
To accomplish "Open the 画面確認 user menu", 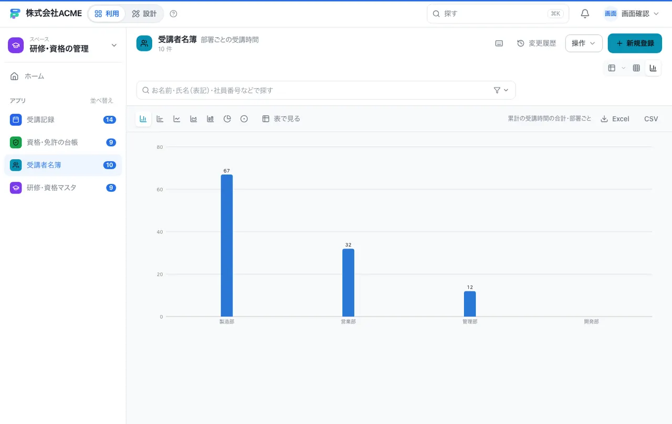I will 632,14.
